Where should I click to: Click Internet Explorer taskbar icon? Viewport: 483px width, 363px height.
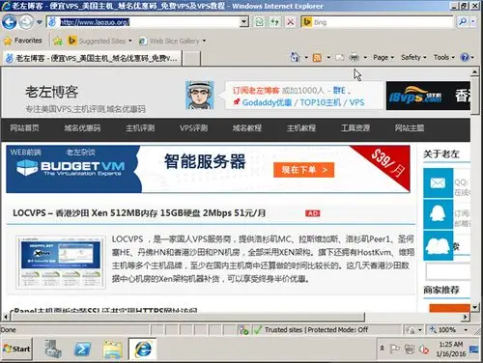click(142, 349)
